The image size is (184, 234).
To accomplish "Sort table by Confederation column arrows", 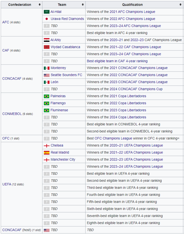I will pos(40,5).
